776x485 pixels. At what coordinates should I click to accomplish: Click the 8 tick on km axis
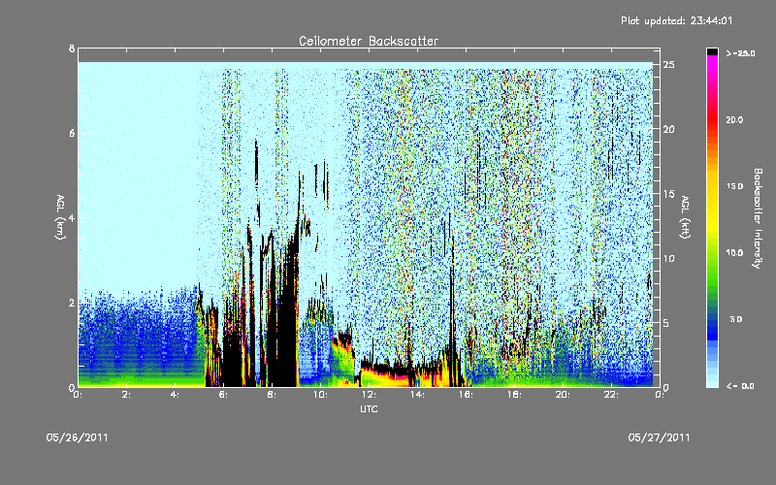pos(72,48)
